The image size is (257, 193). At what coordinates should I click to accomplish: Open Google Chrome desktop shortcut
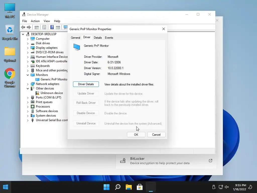click(x=10, y=78)
